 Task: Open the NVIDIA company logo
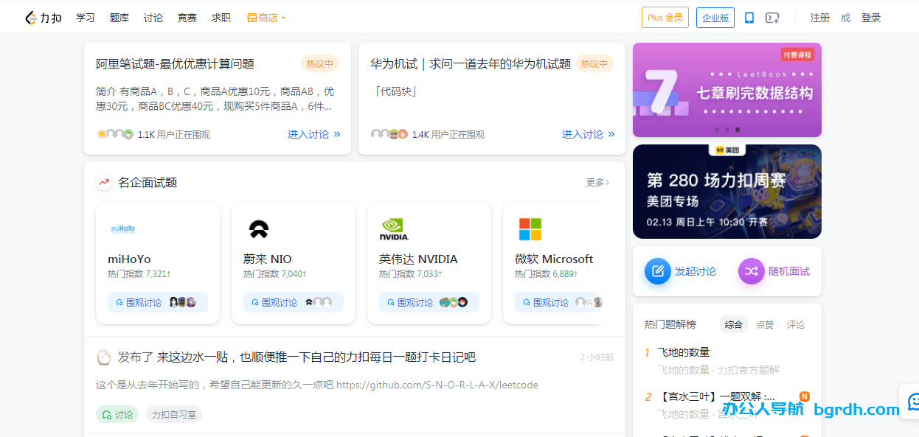tap(394, 229)
